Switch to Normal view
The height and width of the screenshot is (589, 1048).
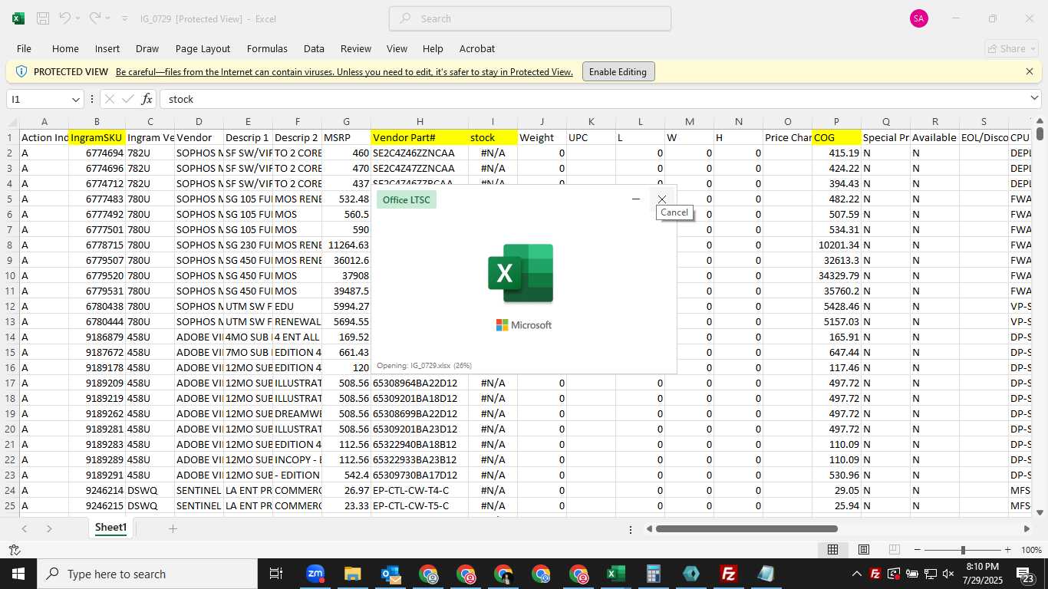point(832,550)
